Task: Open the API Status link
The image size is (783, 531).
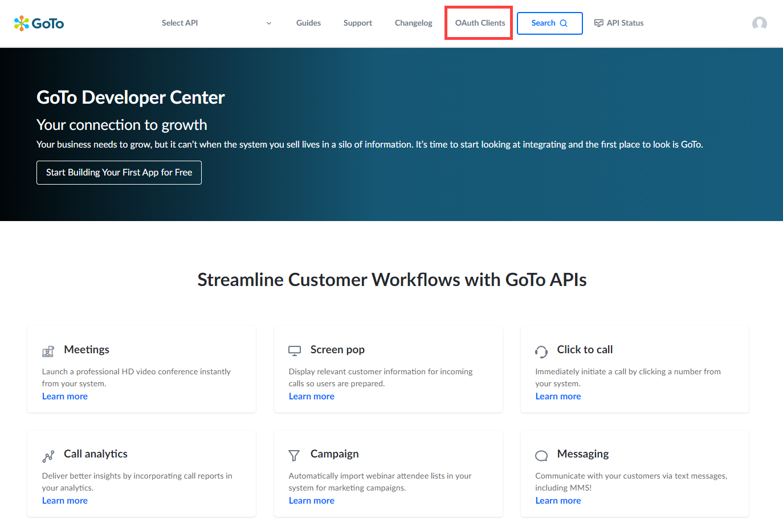Action: coord(619,23)
